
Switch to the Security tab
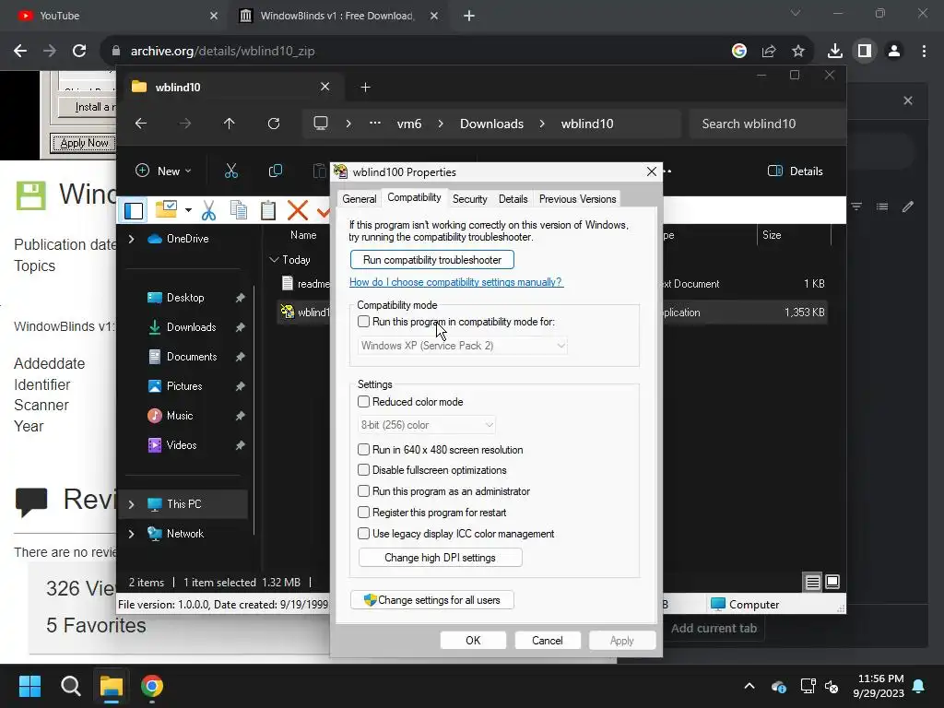(469, 199)
